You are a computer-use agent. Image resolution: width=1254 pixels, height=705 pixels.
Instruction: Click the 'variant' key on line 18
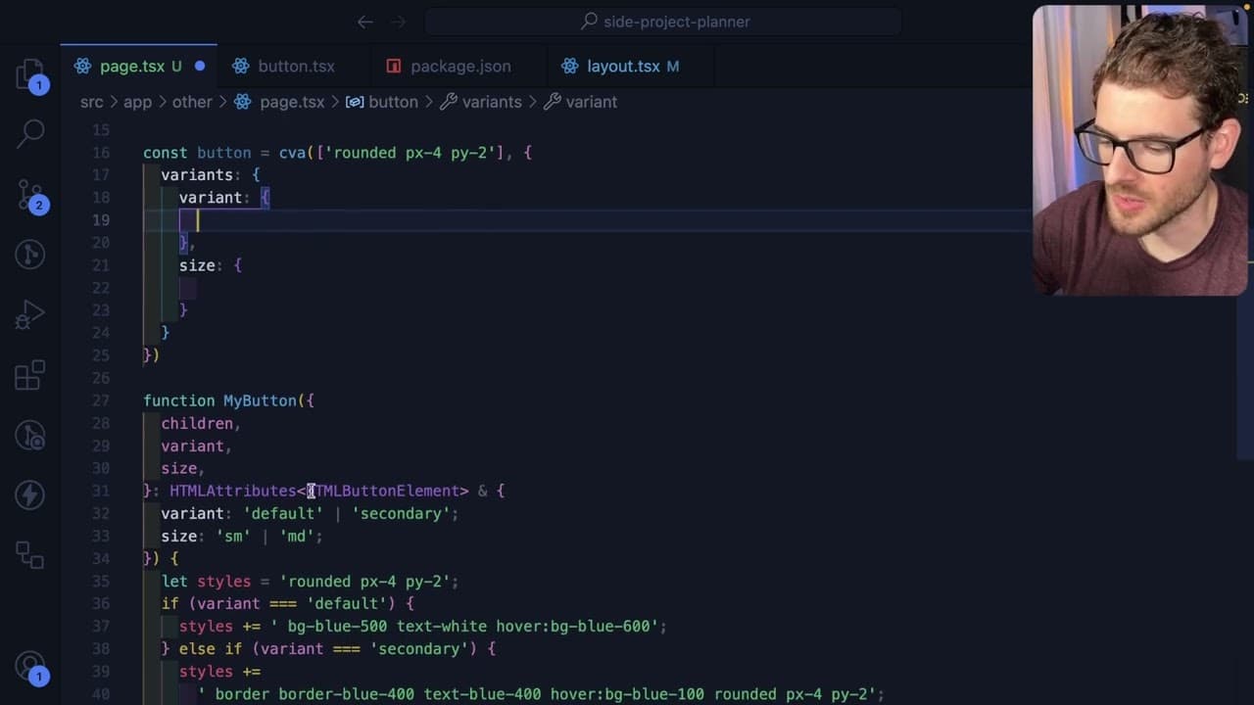tap(210, 198)
